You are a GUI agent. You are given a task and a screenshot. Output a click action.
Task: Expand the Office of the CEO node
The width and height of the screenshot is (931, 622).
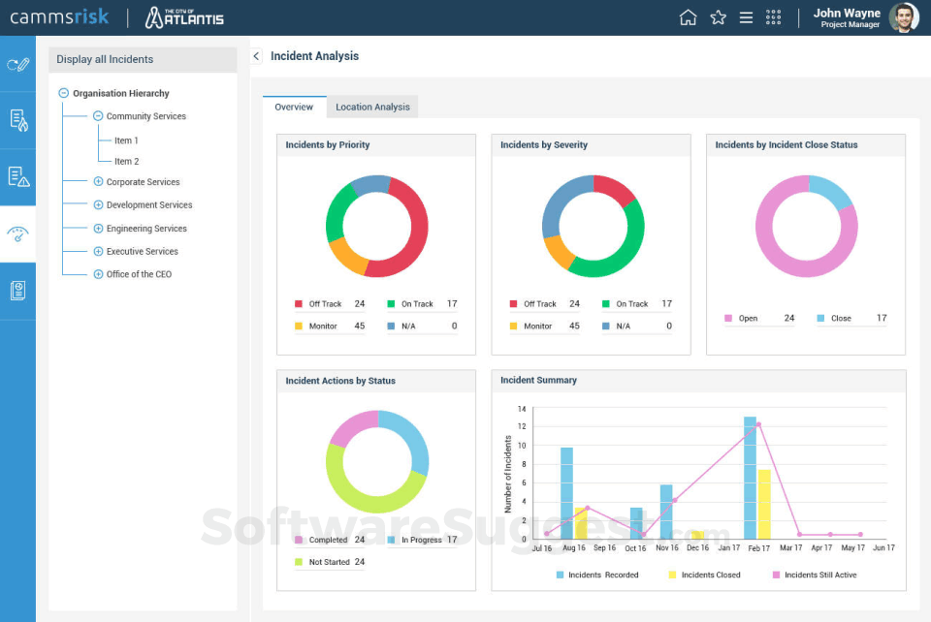98,274
